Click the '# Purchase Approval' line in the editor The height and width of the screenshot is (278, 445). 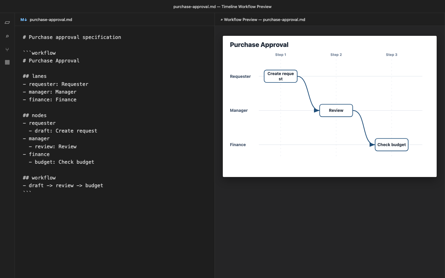(51, 61)
